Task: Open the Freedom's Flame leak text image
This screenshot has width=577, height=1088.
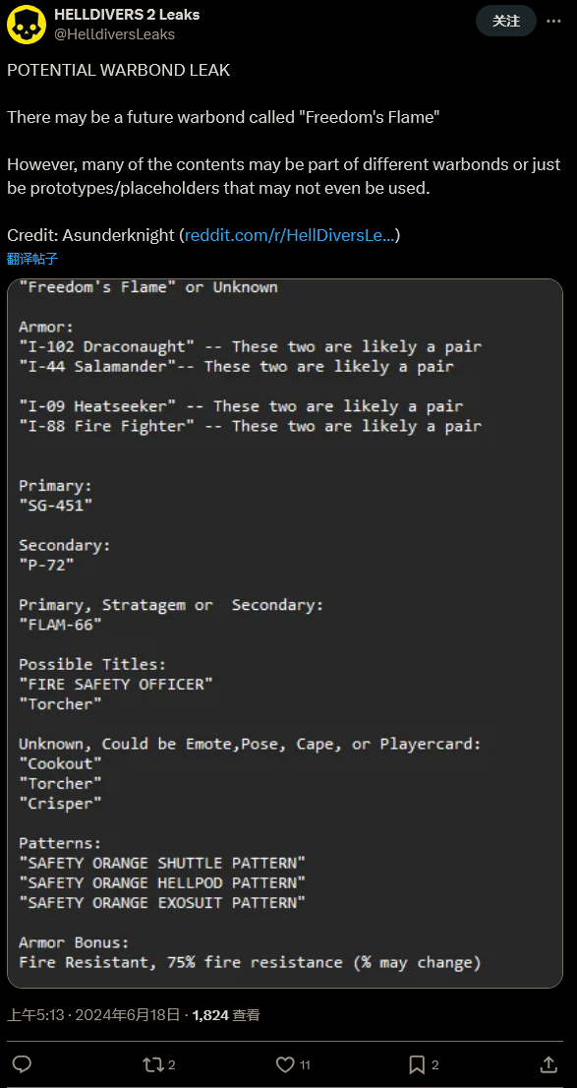Action: coord(285,634)
